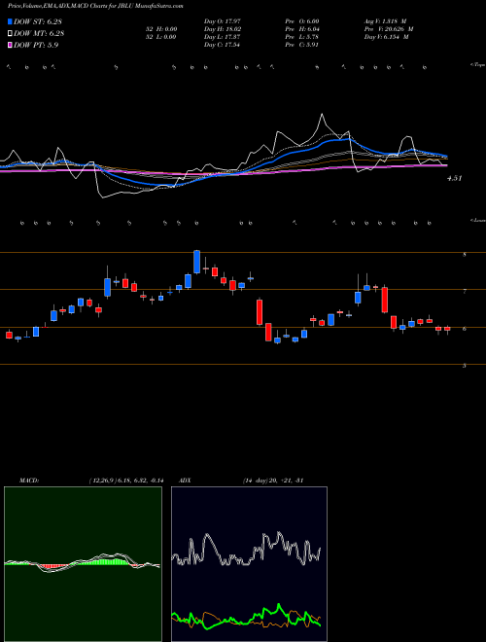Click the 'Avg V: 1.318 M' value

coord(385,21)
